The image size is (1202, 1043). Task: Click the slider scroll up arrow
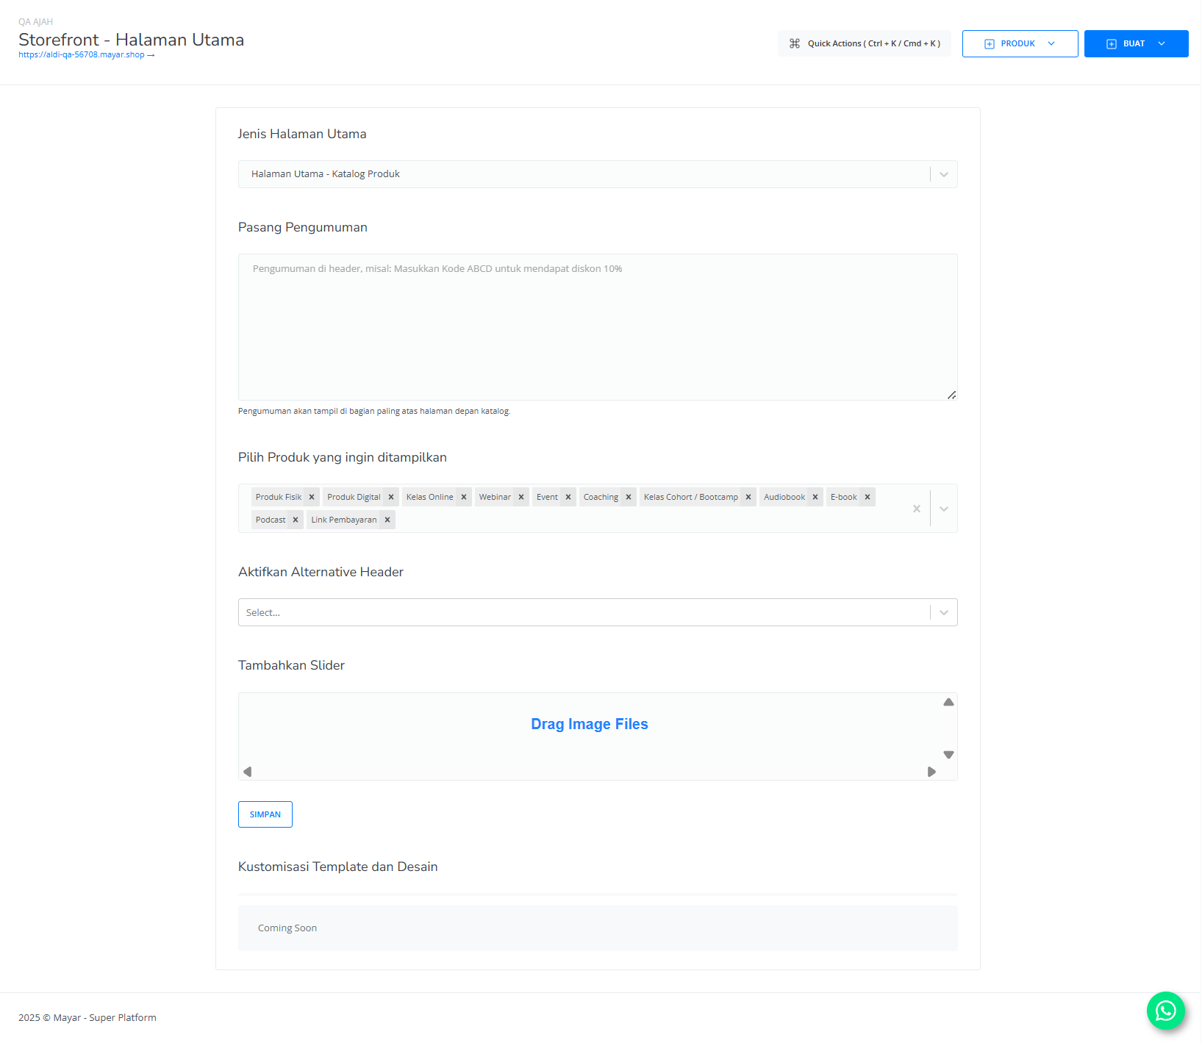(x=949, y=703)
